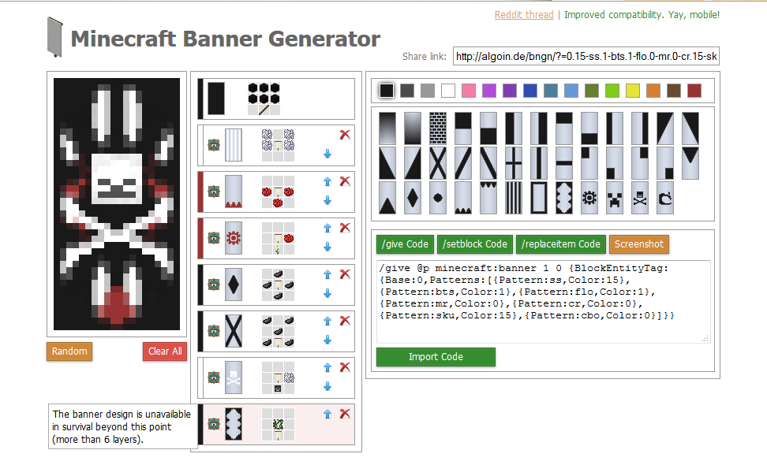This screenshot has height=476, width=767.
Task: Select the gradient pattern at the palette start
Action: (387, 128)
